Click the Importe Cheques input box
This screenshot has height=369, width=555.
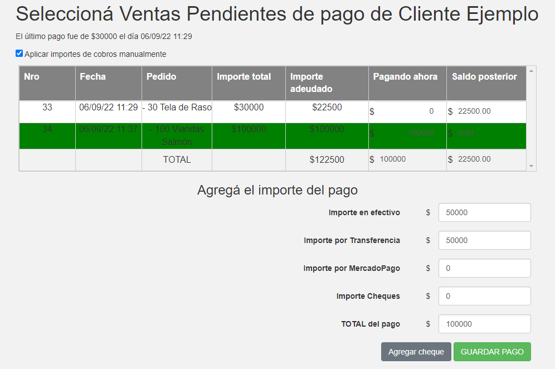tap(484, 296)
